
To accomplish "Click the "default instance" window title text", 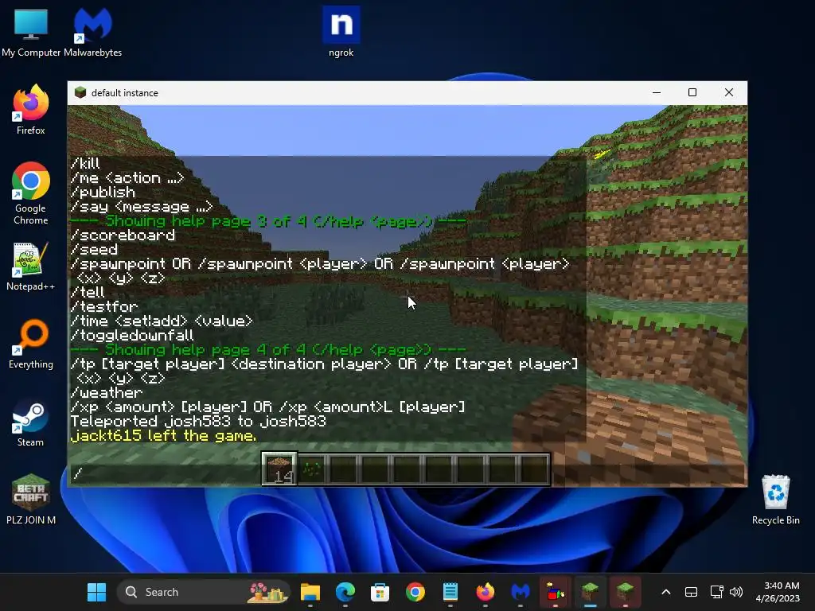I will pos(125,93).
